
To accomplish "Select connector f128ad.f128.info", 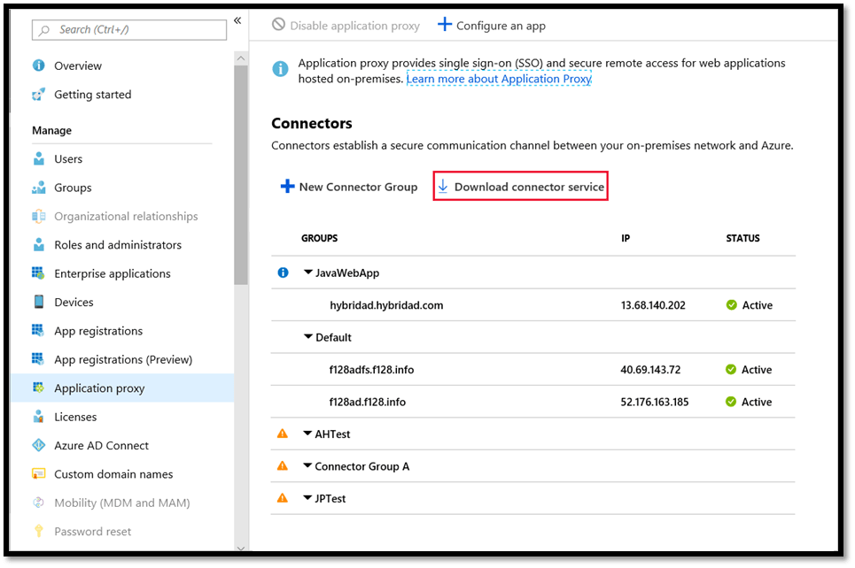I will point(367,402).
